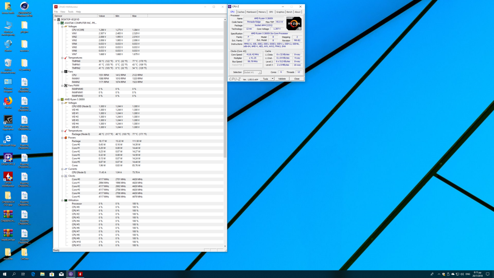Click the Value column header
Image resolution: width=494 pixels, height=278 pixels.
tap(106, 16)
